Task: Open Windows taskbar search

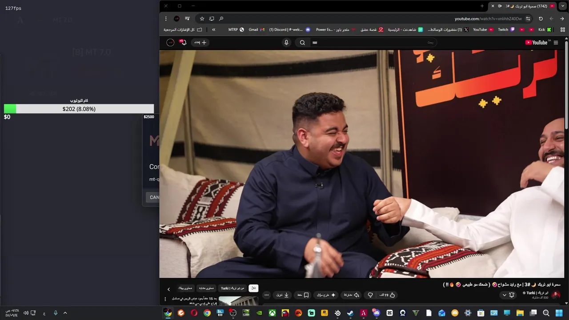Action: [546, 313]
